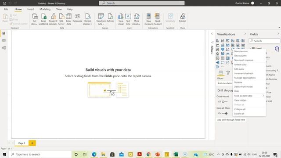
Task: Select the Line chart visual
Action: coord(217,45)
